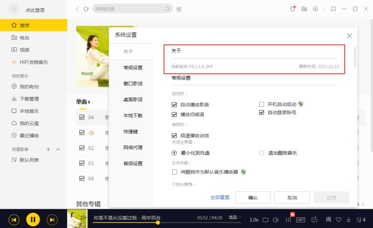Pause the current song
This screenshot has height=228, width=373.
point(33,219)
